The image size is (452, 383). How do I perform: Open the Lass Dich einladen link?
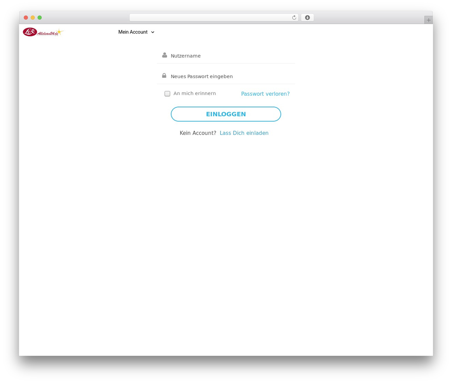244,133
